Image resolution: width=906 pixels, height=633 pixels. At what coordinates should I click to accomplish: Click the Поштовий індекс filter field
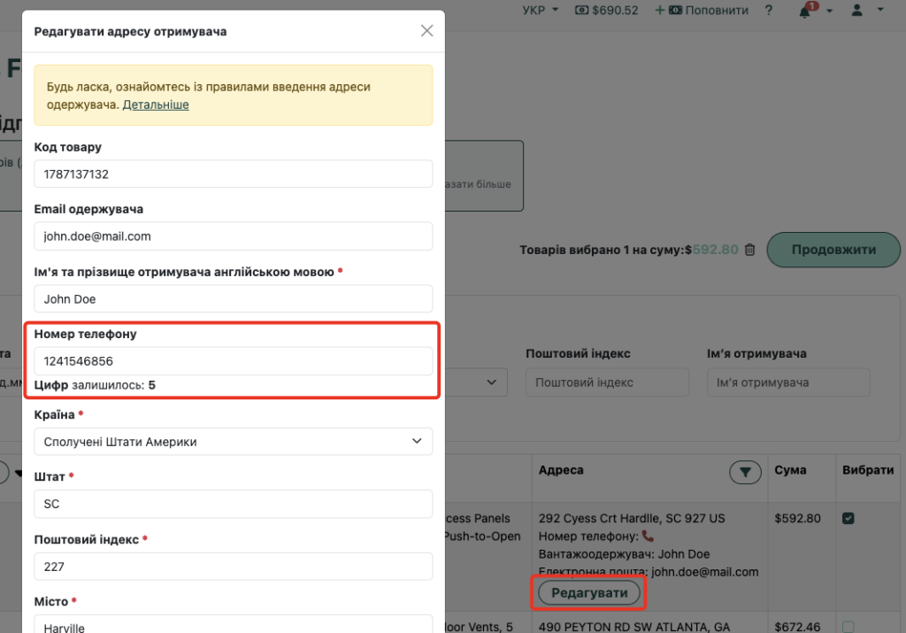coord(607,382)
